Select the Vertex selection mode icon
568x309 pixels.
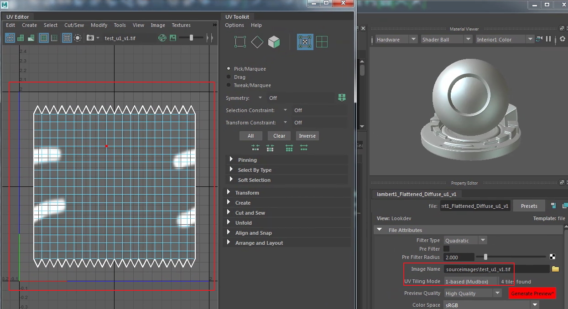click(x=240, y=42)
